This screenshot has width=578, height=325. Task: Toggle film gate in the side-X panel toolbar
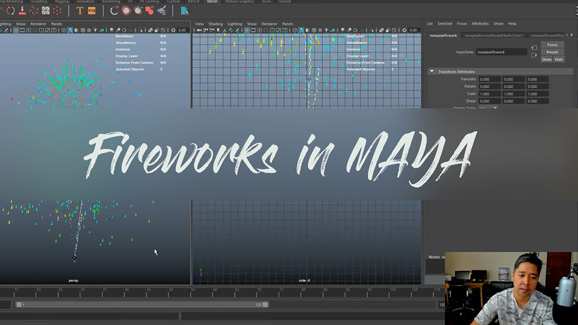(x=253, y=30)
